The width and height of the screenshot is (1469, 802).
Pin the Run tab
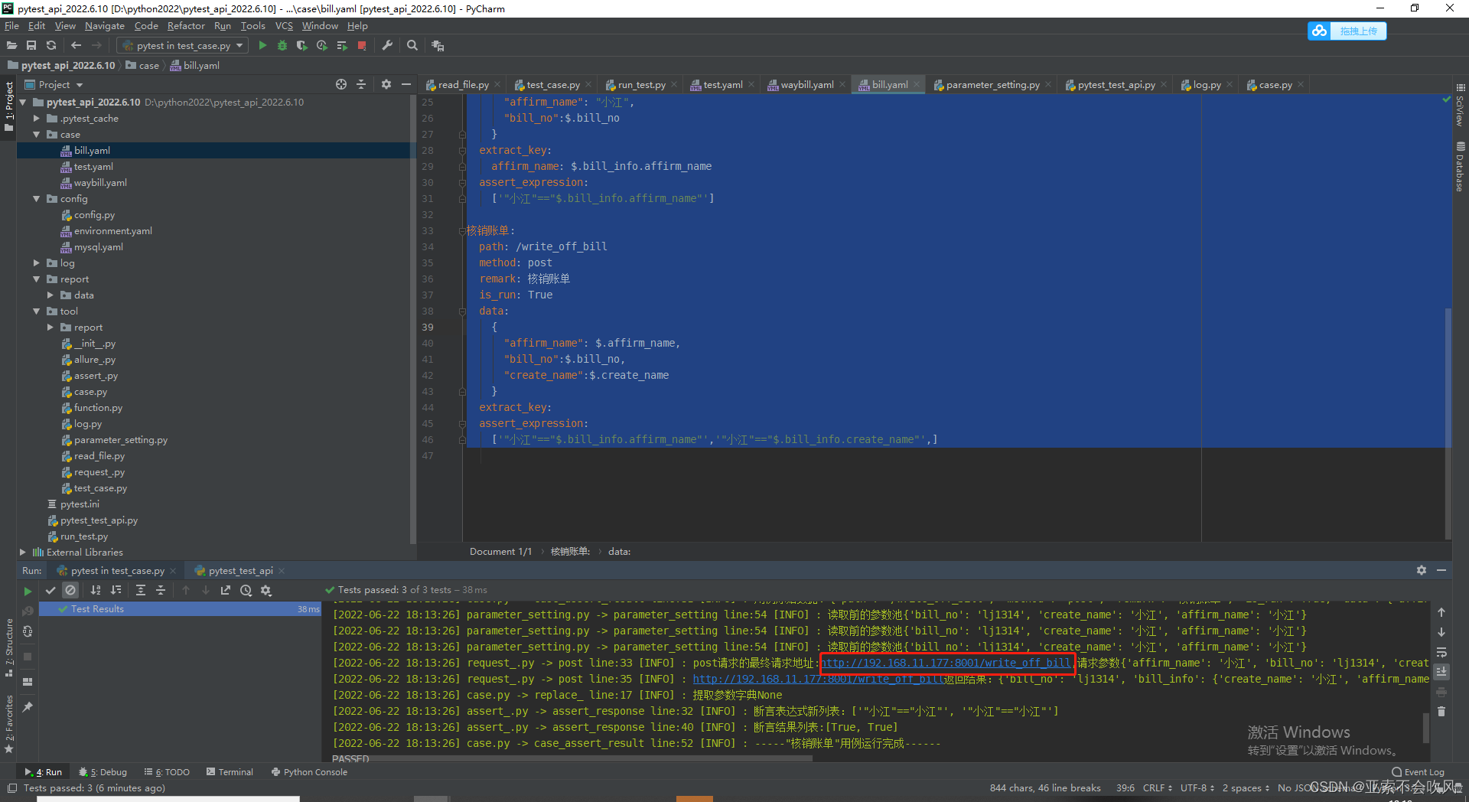tap(28, 707)
